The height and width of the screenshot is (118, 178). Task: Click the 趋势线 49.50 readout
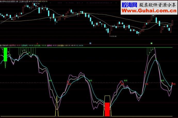(52, 45)
